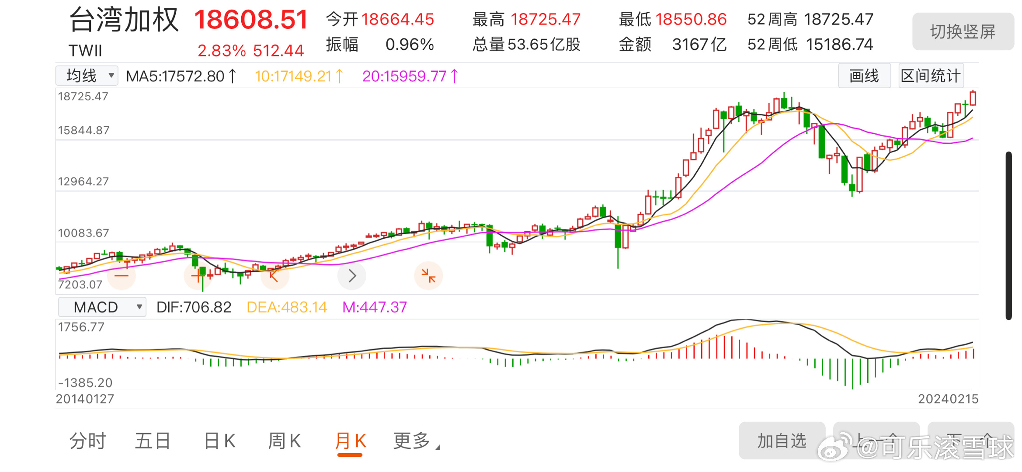Click the 台湾加权 index name
The width and height of the screenshot is (1022, 472).
pyautogui.click(x=124, y=20)
